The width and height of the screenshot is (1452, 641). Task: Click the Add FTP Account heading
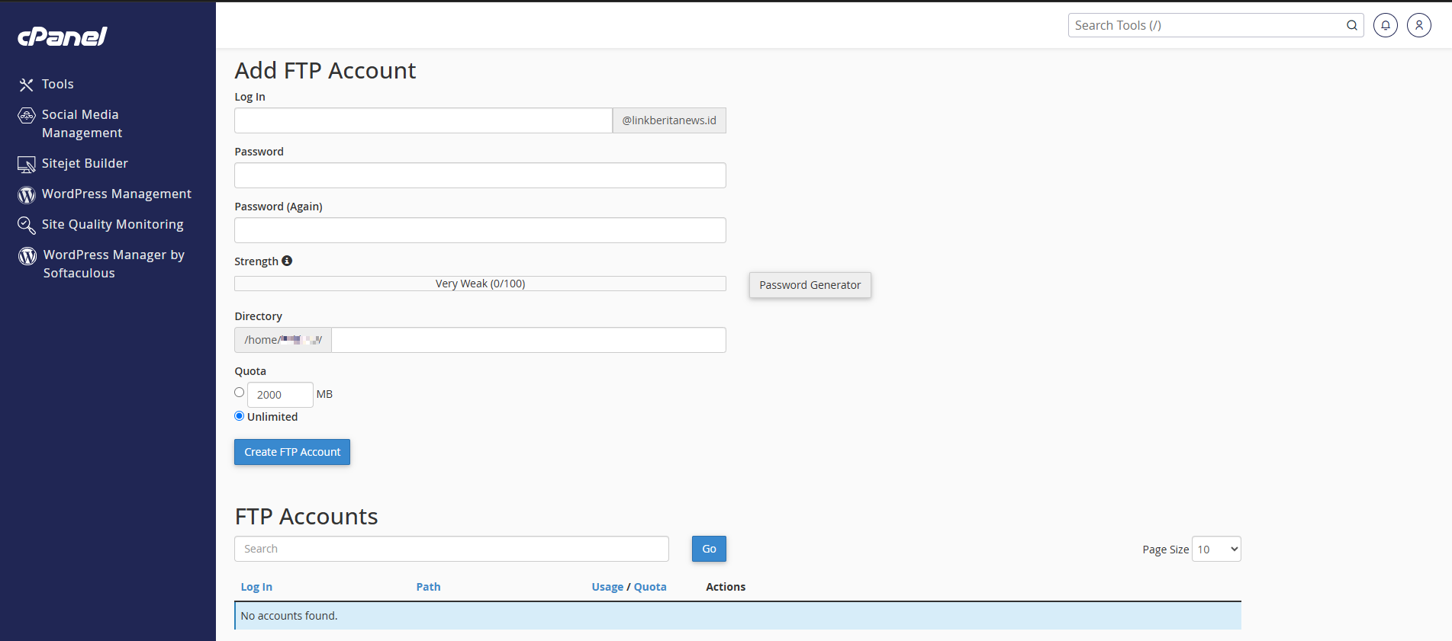click(325, 71)
